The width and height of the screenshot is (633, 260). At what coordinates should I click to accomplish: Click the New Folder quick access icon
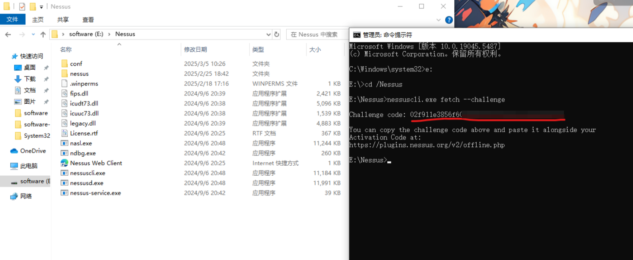coord(33,6)
